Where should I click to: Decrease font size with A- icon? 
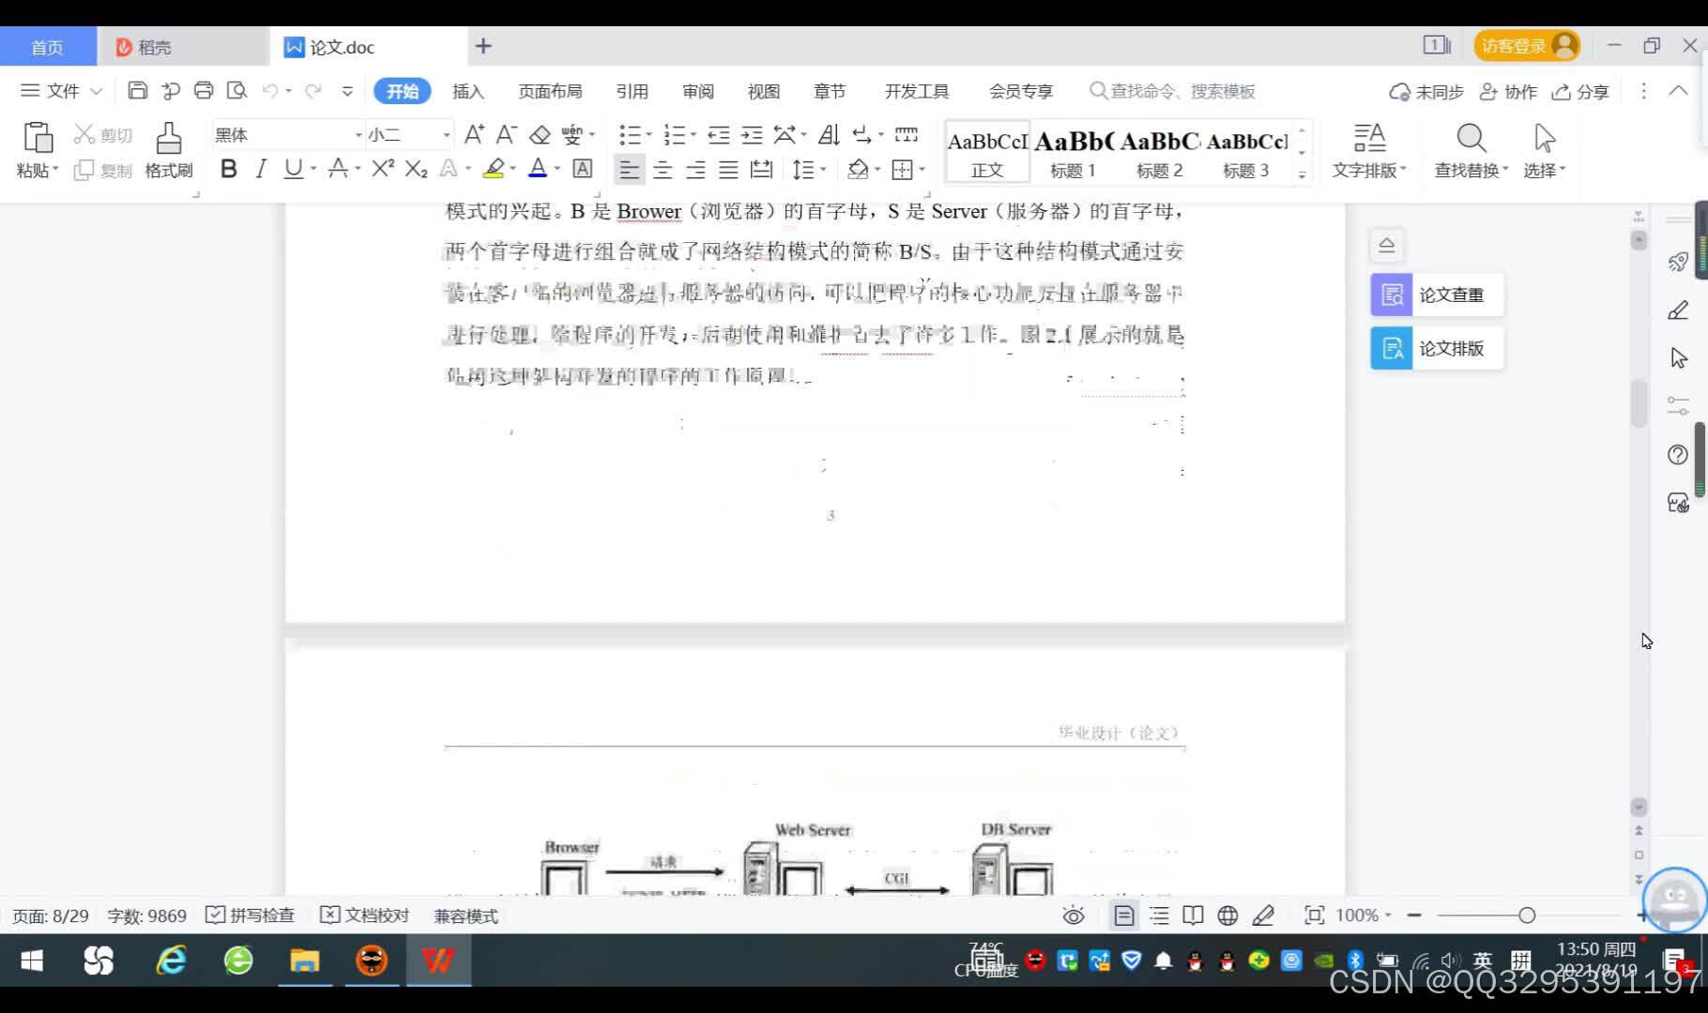[507, 135]
